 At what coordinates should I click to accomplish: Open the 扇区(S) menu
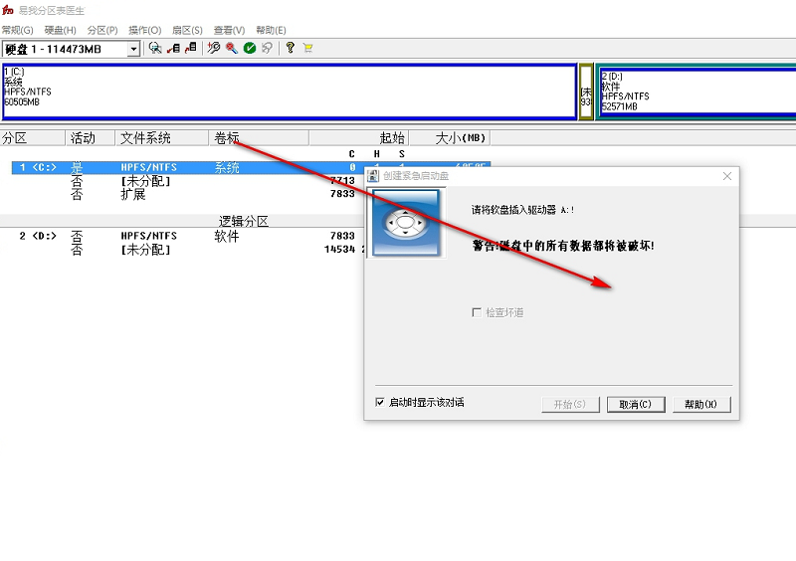coord(187,30)
